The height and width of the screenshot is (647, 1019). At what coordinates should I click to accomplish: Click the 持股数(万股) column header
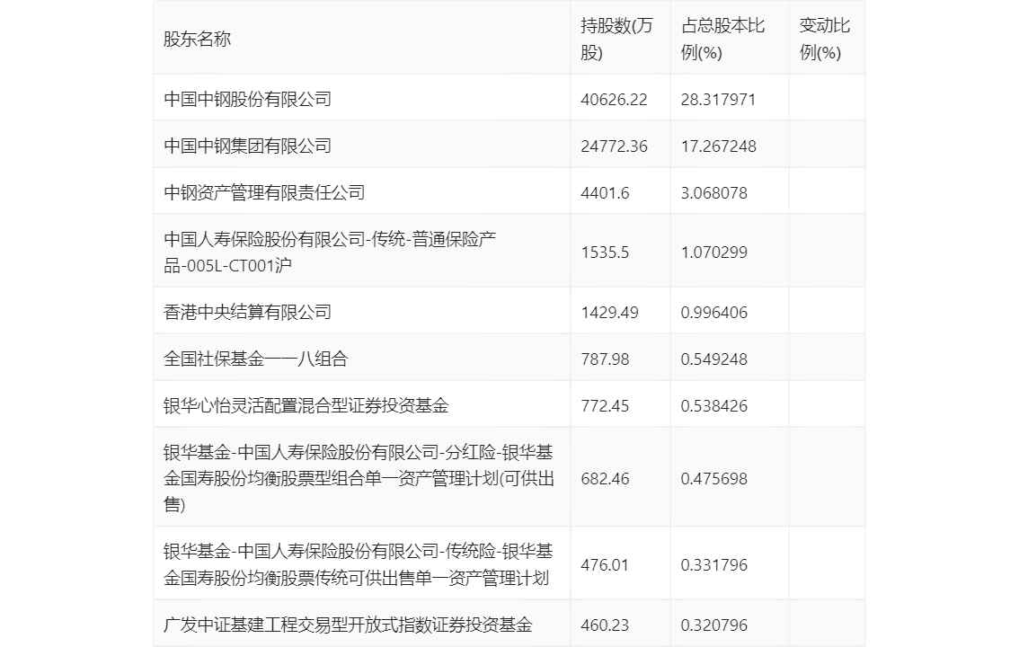pos(616,39)
